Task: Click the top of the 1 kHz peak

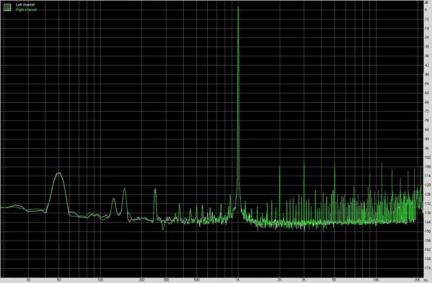Action: [238, 7]
